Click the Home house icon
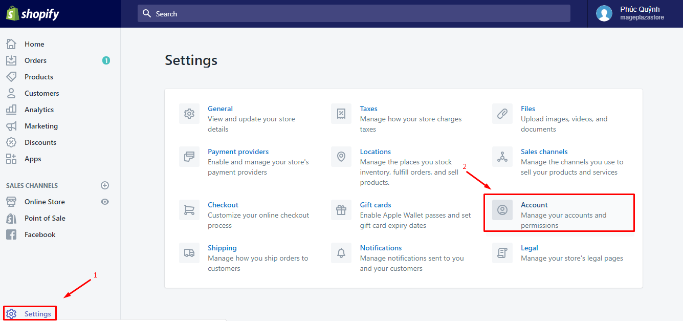683x321 pixels. pyautogui.click(x=11, y=44)
